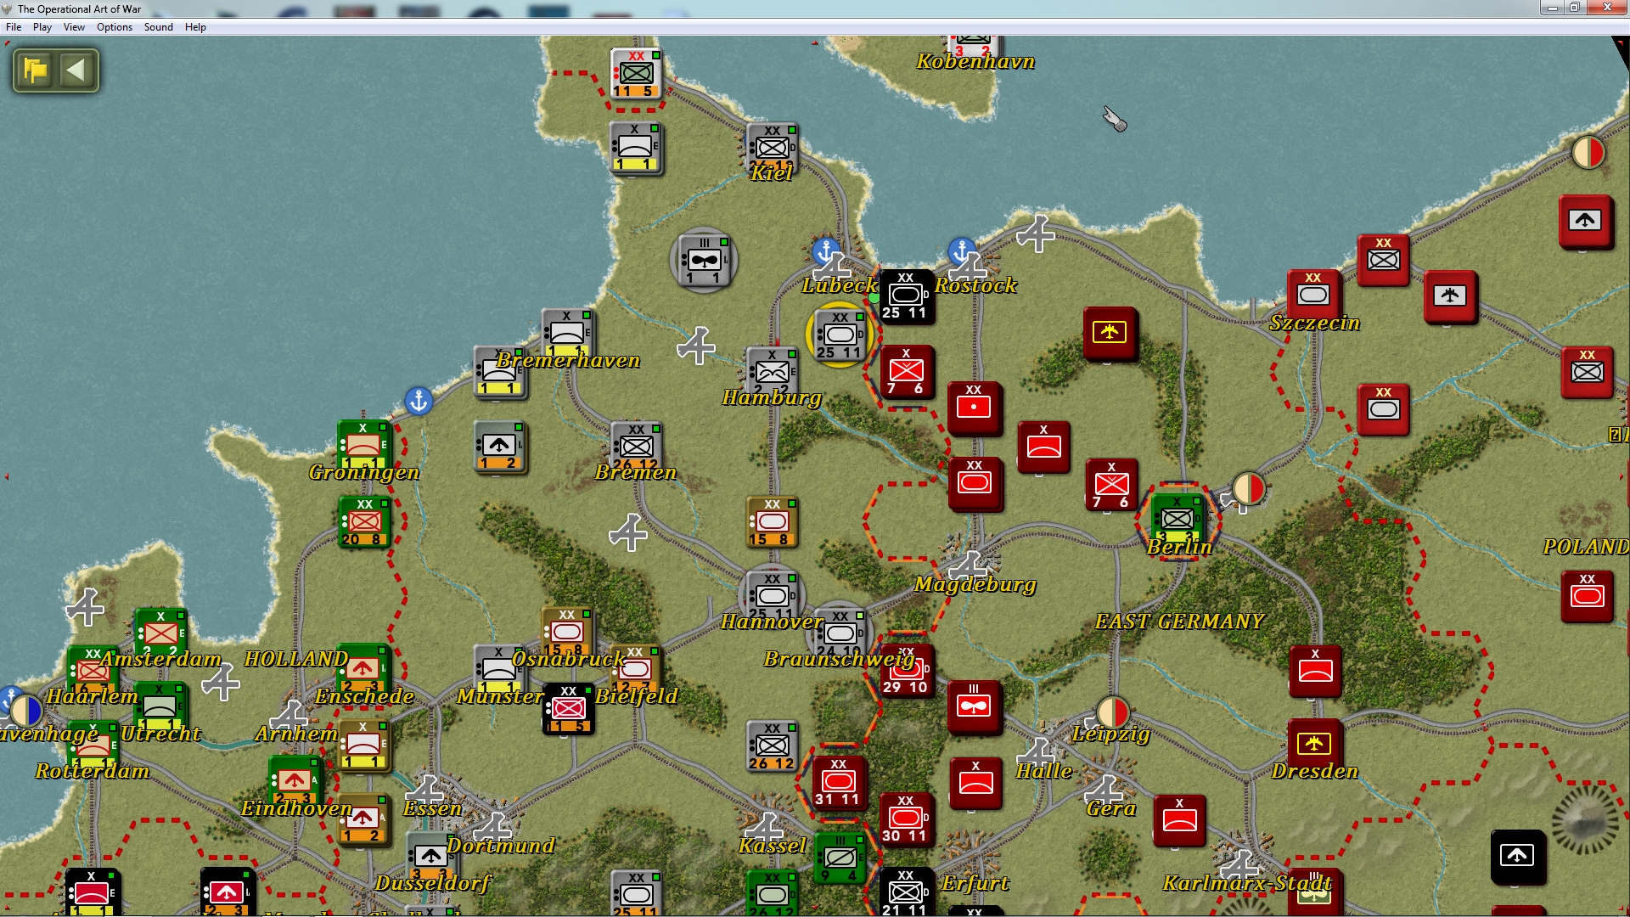Select the tan 15-8 division north of Hannover
1630x917 pixels.
click(772, 521)
